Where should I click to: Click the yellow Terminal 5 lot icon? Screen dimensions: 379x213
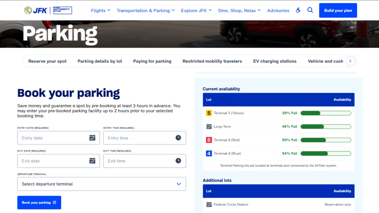click(x=209, y=113)
